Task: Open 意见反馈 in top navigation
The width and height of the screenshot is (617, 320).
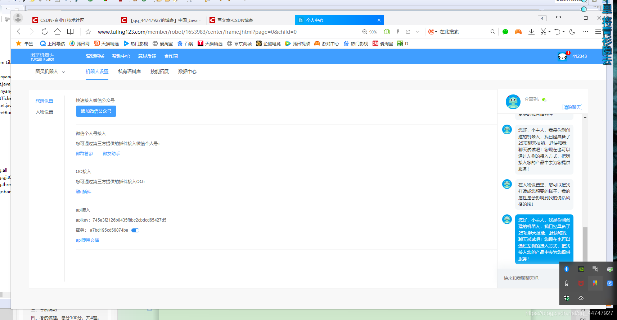Action: click(147, 56)
